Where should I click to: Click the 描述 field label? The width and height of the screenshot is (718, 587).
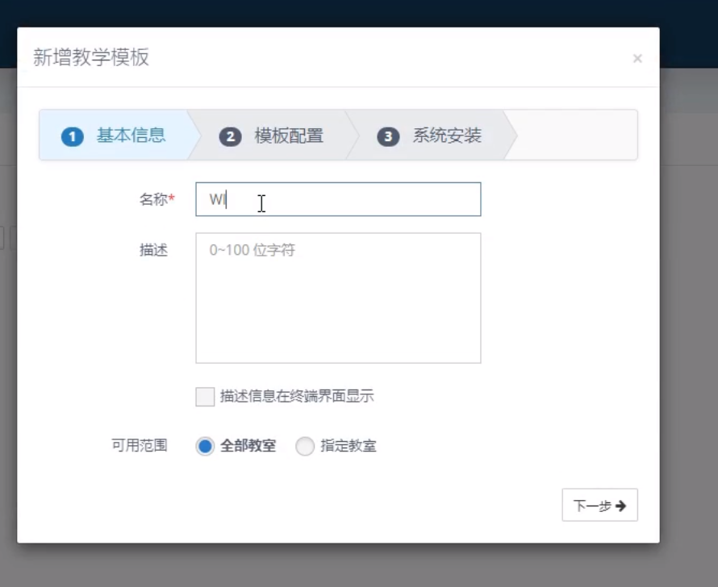[x=153, y=250]
